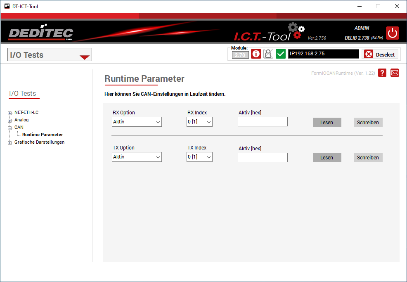Open the I/O Tests section dropdown
The image size is (407, 282).
tap(50, 55)
